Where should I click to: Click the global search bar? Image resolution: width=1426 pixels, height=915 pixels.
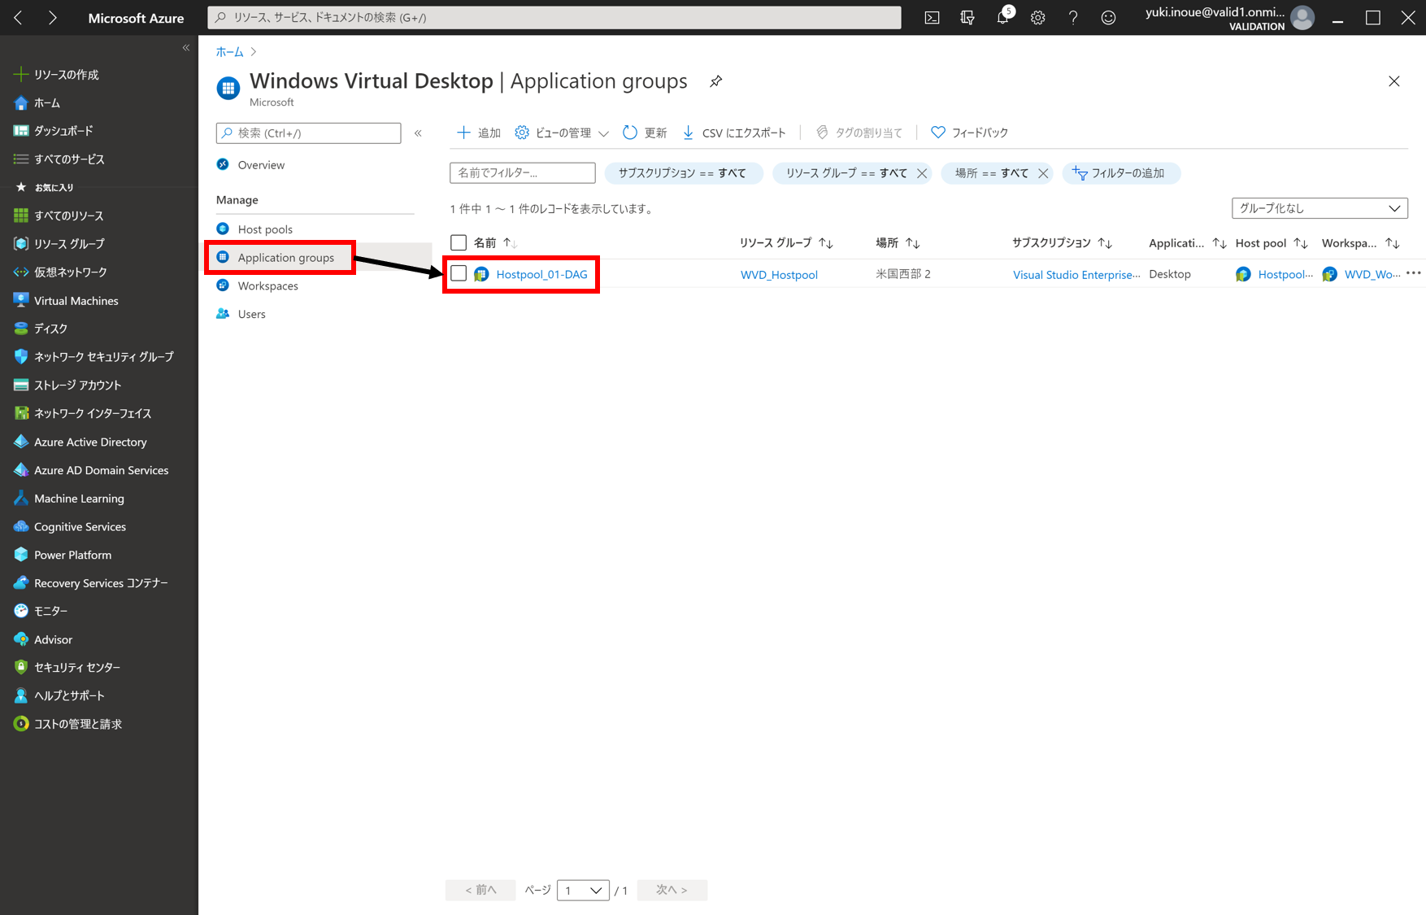(554, 18)
